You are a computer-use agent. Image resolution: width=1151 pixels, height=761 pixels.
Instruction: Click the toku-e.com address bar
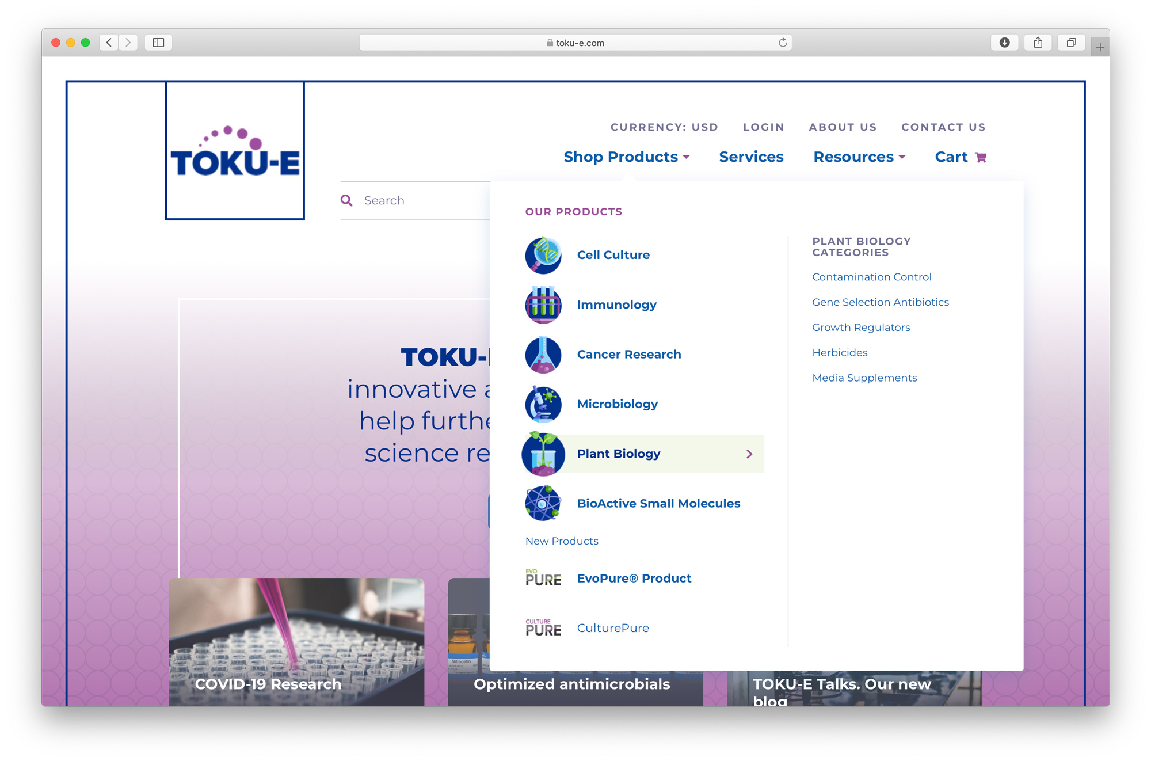(x=575, y=43)
